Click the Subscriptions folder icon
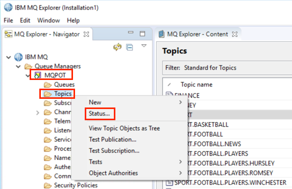The width and height of the screenshot is (292, 189). (48, 103)
